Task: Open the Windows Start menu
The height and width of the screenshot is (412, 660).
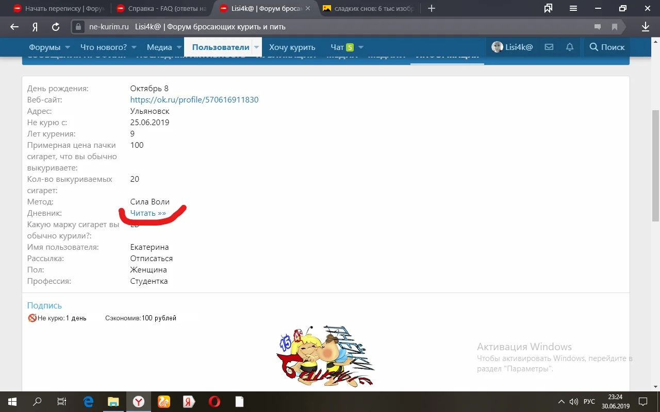Action: (x=12, y=402)
